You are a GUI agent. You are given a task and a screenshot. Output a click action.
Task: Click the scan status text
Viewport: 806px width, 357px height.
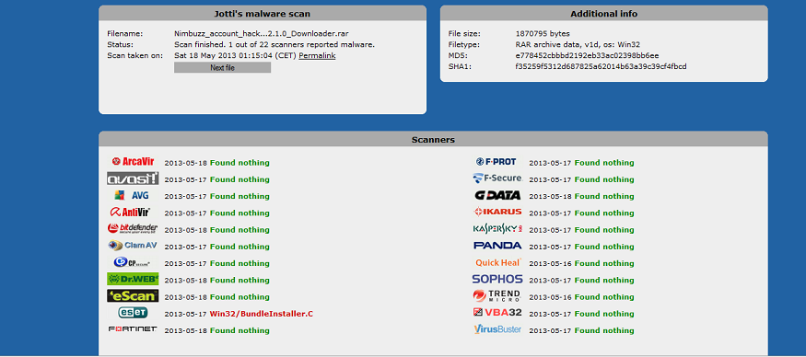coord(275,45)
